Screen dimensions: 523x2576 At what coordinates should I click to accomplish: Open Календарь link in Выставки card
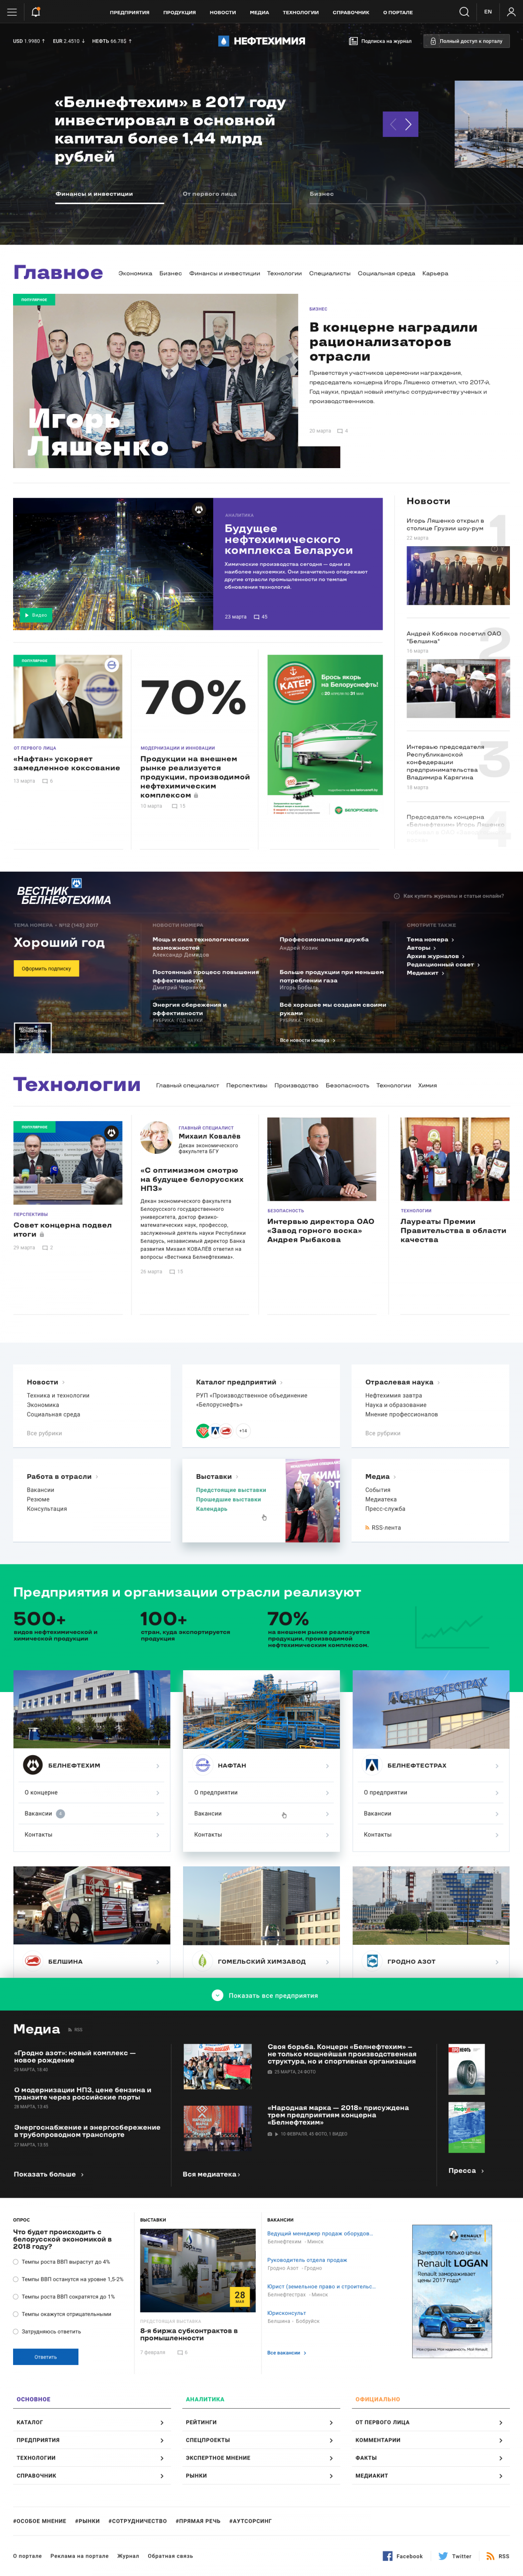(211, 1509)
